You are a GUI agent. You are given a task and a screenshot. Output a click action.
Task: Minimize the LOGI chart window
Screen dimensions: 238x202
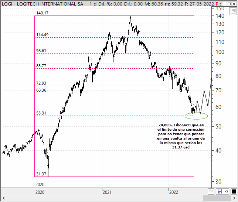(x=224, y=4)
